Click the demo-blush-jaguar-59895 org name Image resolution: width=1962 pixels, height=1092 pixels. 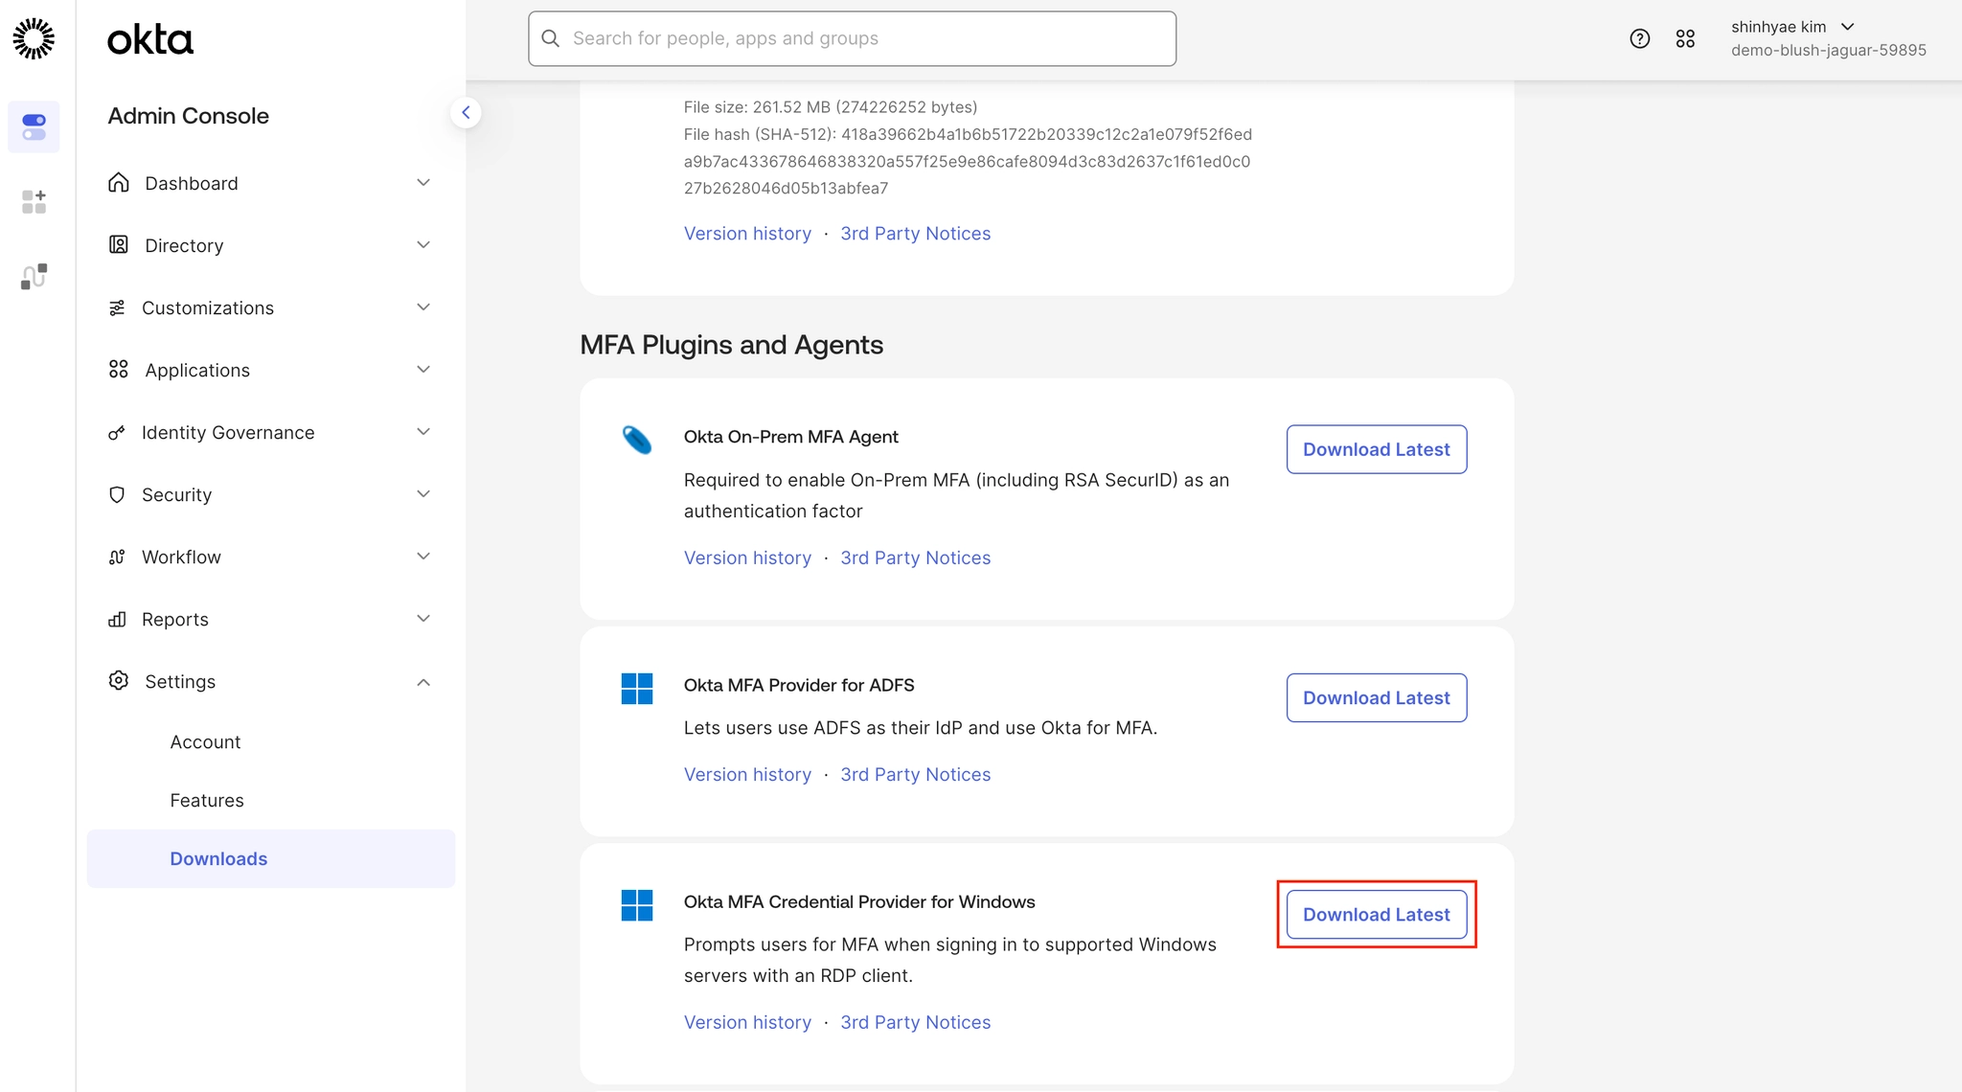pos(1829,50)
